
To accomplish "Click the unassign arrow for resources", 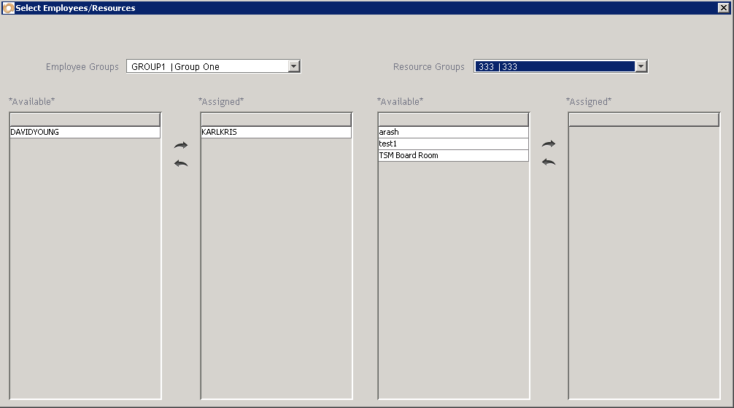I will [549, 162].
